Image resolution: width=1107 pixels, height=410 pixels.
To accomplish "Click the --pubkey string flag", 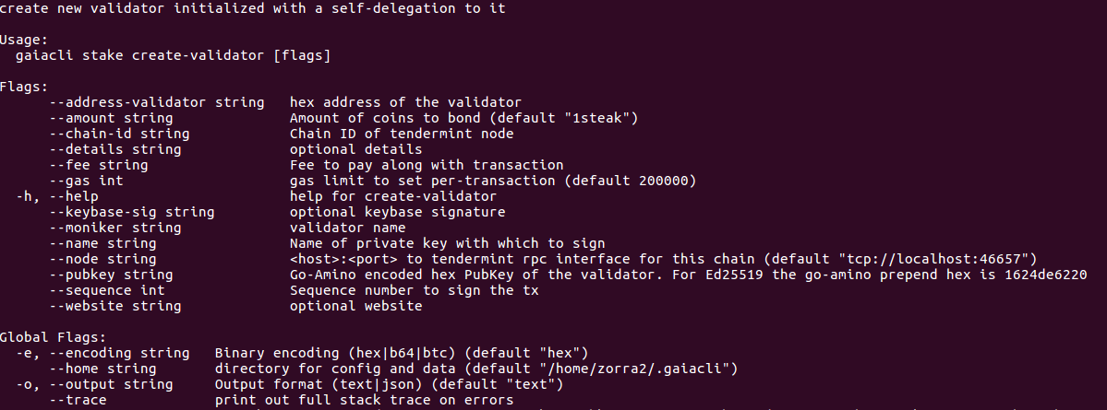I will [111, 274].
